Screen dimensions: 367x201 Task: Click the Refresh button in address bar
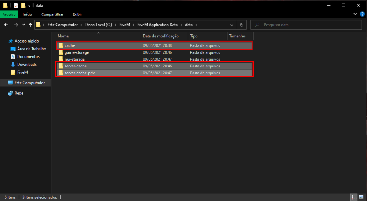(x=241, y=25)
